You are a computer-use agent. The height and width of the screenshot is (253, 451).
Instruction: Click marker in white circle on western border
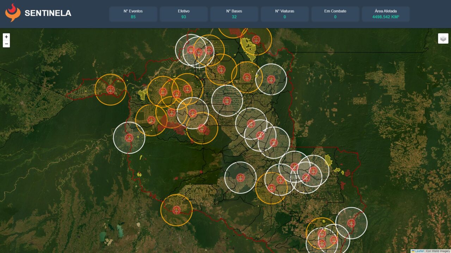[x=129, y=138]
